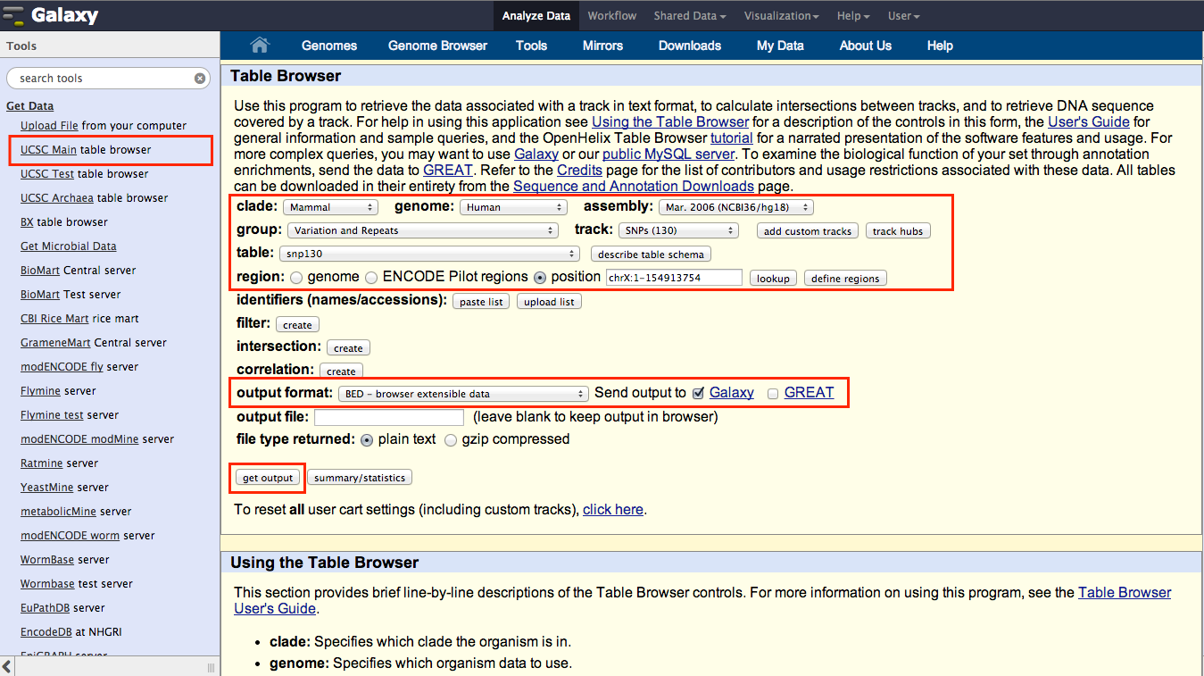Click the add custom tracks button
The width and height of the screenshot is (1204, 676).
pyautogui.click(x=808, y=231)
